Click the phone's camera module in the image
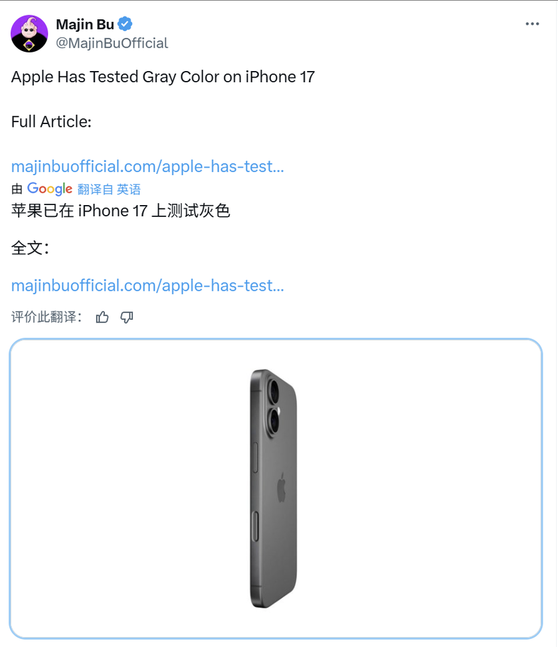 point(272,405)
